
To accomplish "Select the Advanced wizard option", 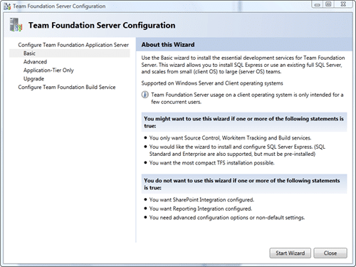I will click(x=35, y=62).
